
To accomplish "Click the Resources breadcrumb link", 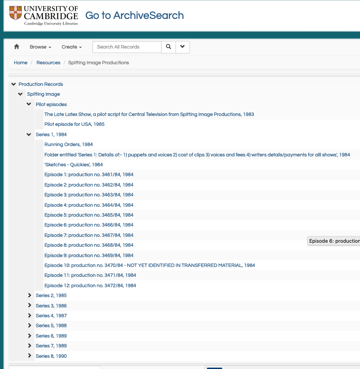I will point(48,62).
